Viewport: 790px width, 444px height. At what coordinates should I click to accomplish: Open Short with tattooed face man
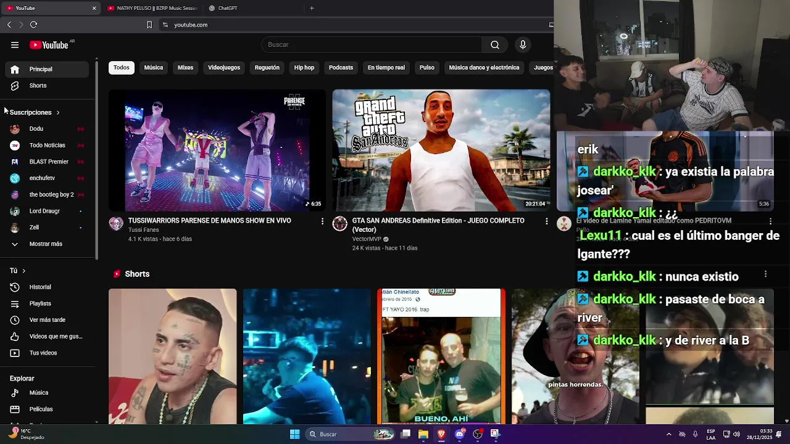point(172,356)
